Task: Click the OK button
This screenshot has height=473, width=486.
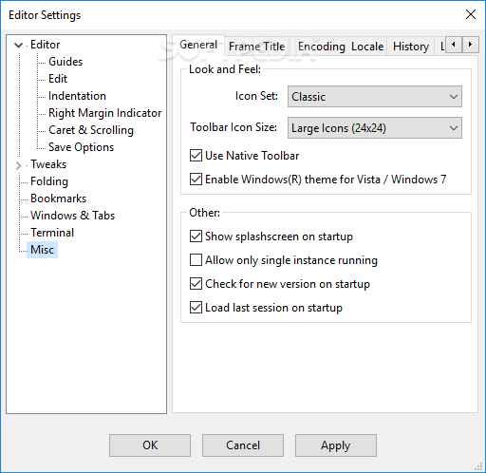Action: pos(150,445)
